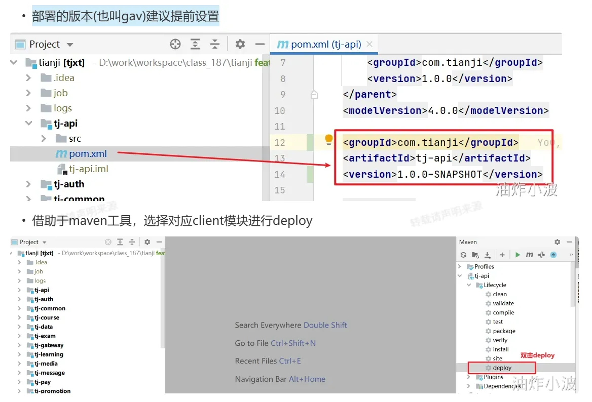Viewport: 592px width, 402px height.
Task: Click Download Sources icon in Maven toolbar
Action: [488, 255]
